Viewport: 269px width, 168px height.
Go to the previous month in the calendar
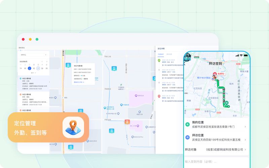tap(42, 61)
